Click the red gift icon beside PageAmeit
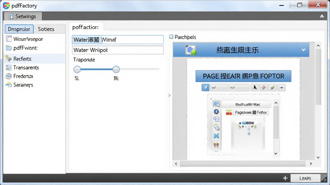Viewport: 330px width, 185px height. 229,112
